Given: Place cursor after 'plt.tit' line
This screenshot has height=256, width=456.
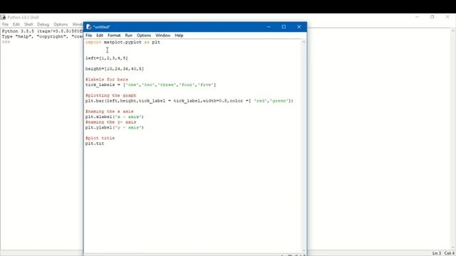Looking at the screenshot, I should [x=104, y=144].
